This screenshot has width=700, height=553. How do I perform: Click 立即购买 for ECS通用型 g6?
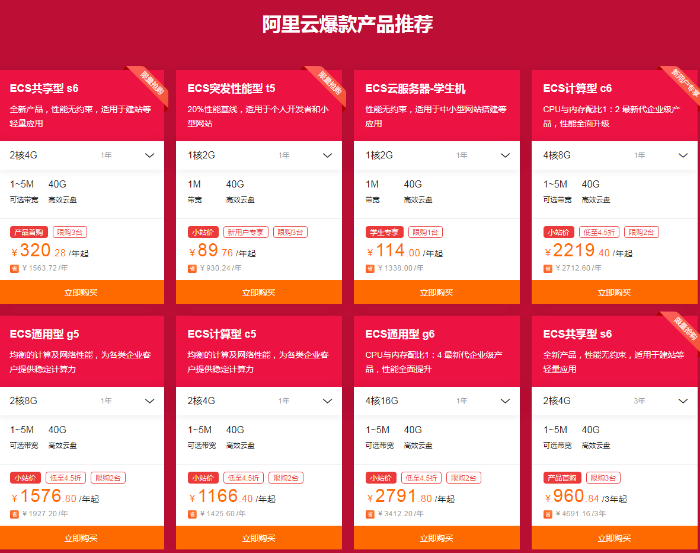(x=437, y=538)
